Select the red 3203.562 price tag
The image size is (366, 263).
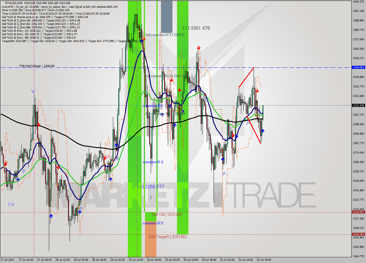tap(359, 234)
